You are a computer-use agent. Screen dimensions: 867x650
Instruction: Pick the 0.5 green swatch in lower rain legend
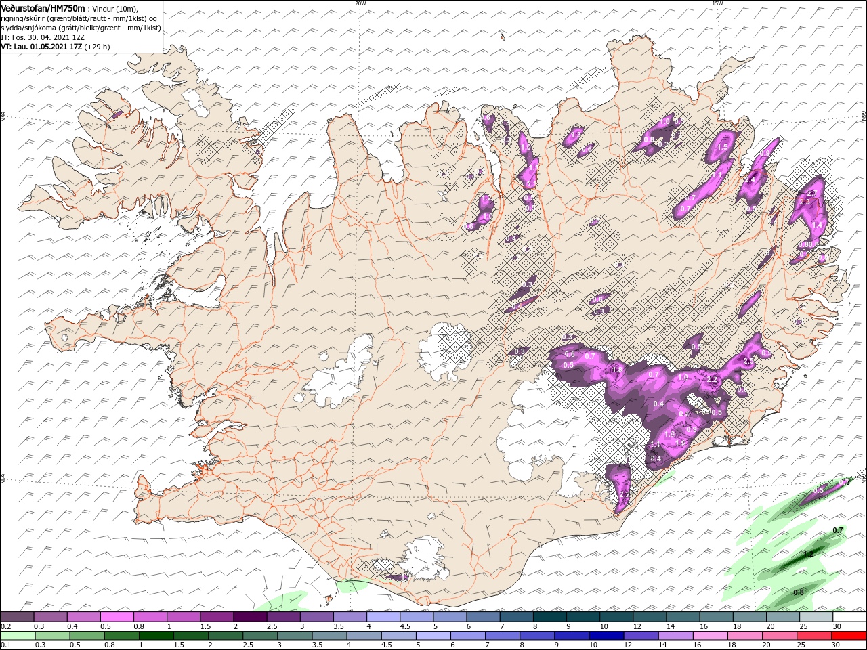87,636
